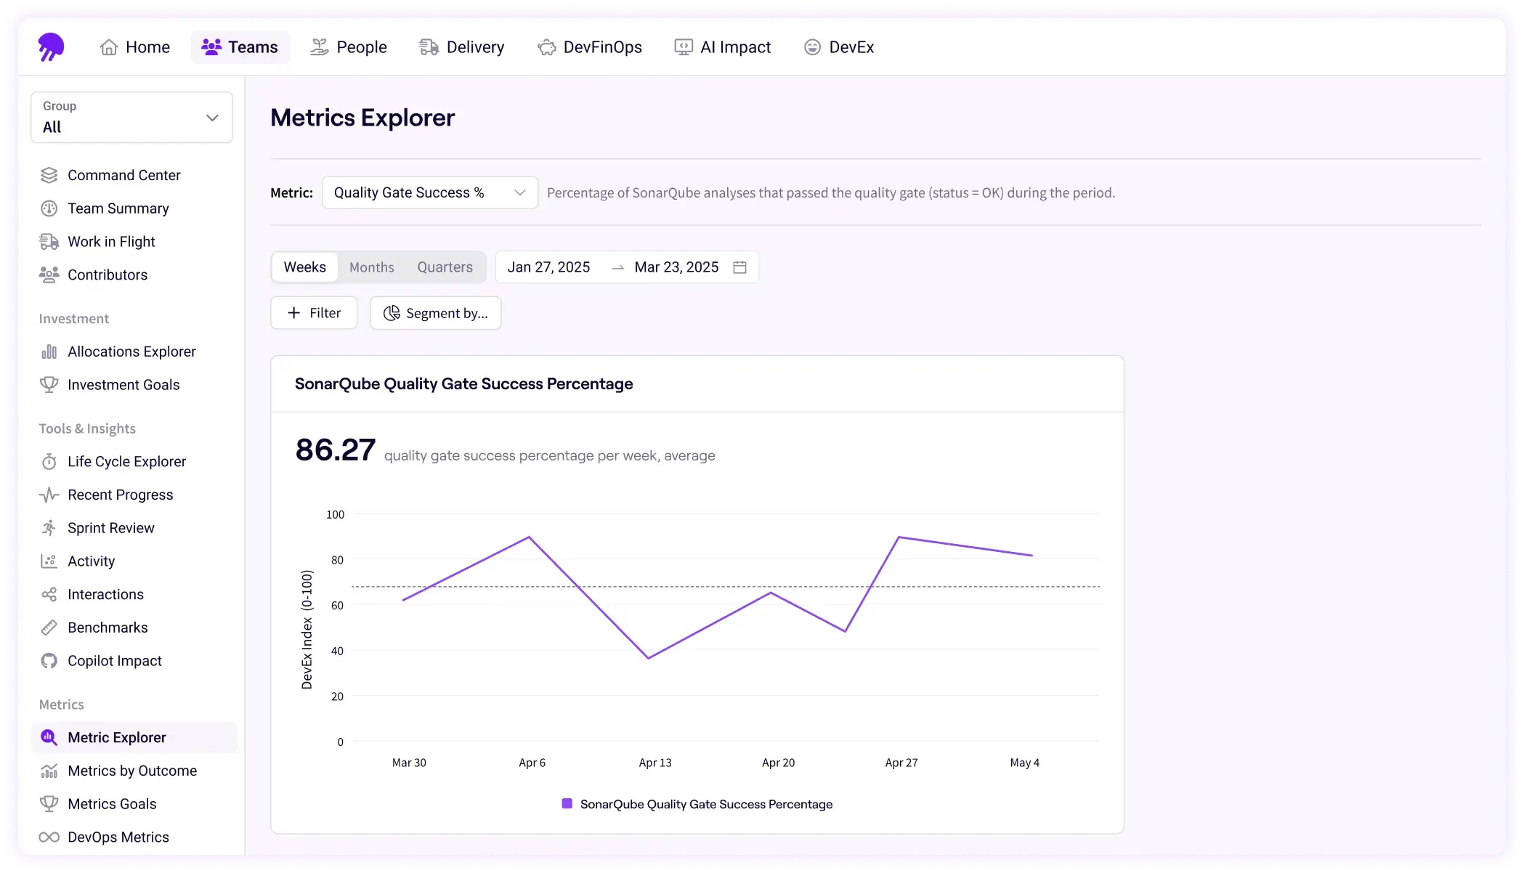Open Command Center layers icon
Image resolution: width=1524 pixels, height=873 pixels.
pyautogui.click(x=49, y=175)
